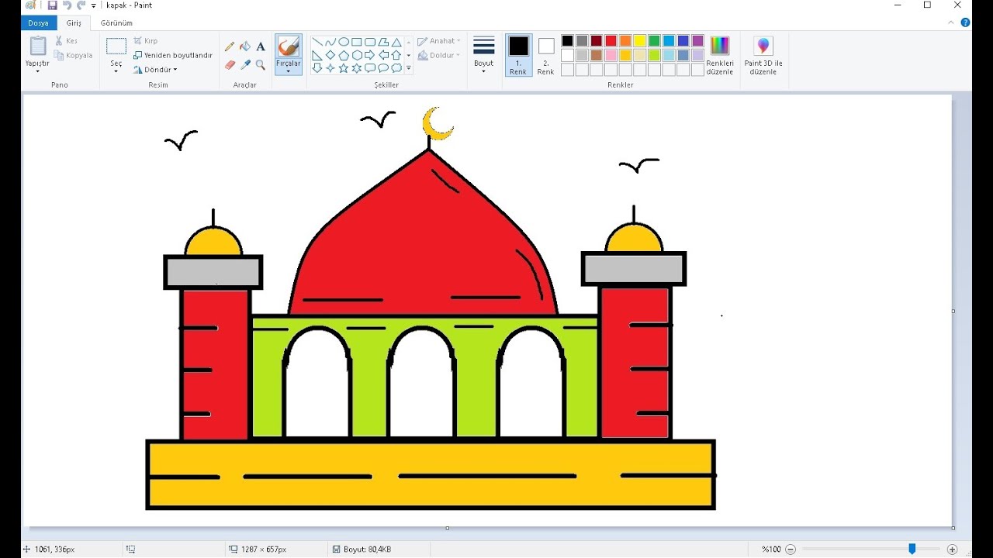
Task: Click the Kes cut button
Action: click(x=67, y=40)
